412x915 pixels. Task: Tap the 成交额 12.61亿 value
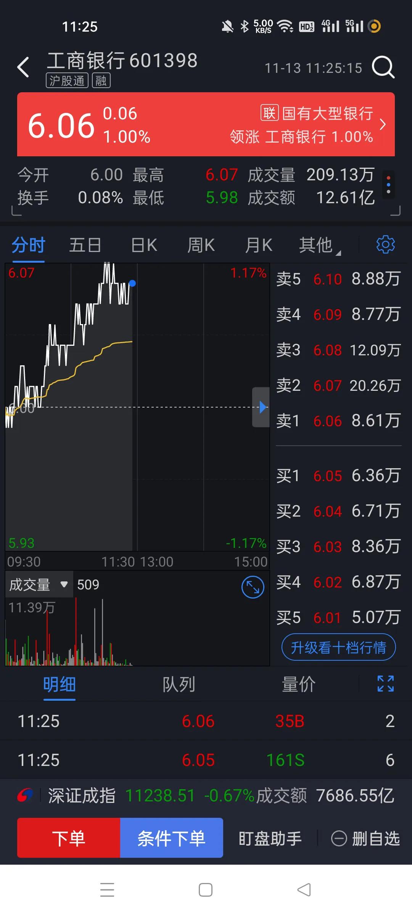coord(346,197)
